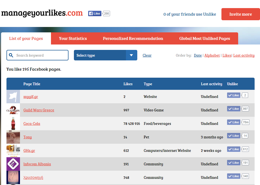Click the Food/beverages type cell

[x=157, y=124]
